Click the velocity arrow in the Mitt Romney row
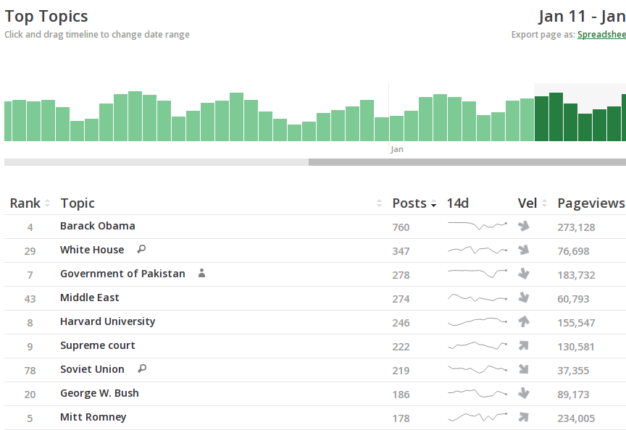The image size is (626, 430). pos(524,418)
